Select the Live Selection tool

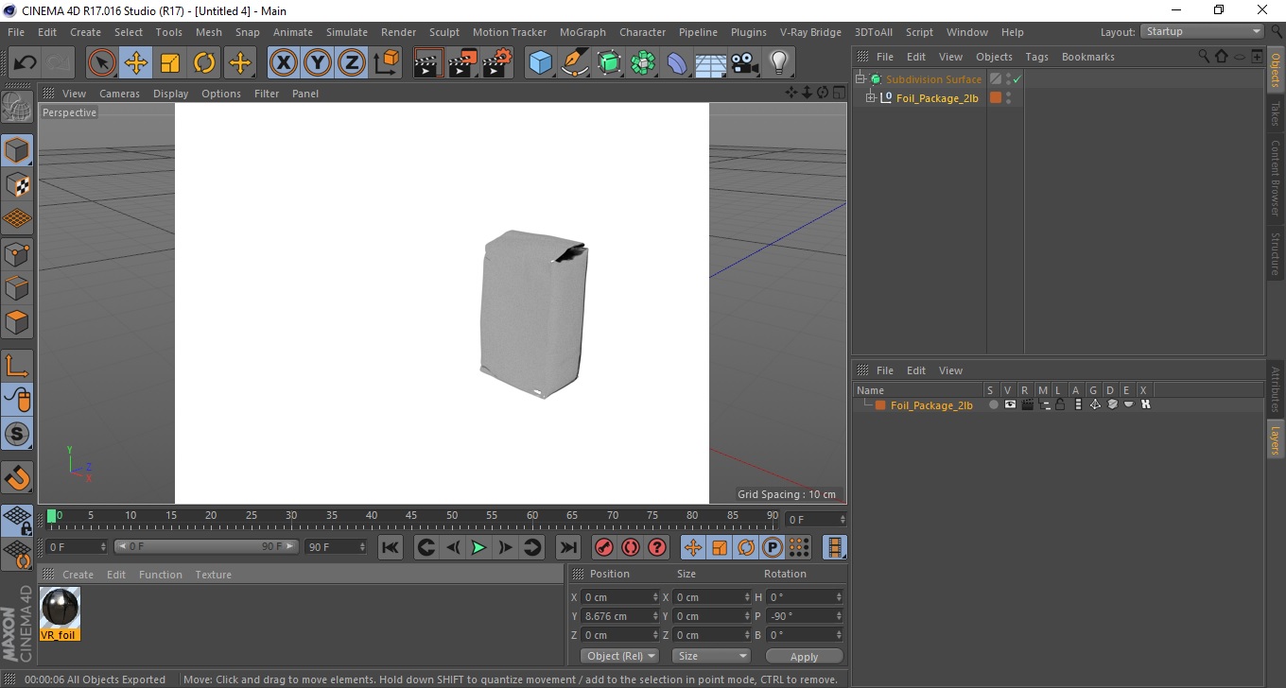tap(102, 63)
